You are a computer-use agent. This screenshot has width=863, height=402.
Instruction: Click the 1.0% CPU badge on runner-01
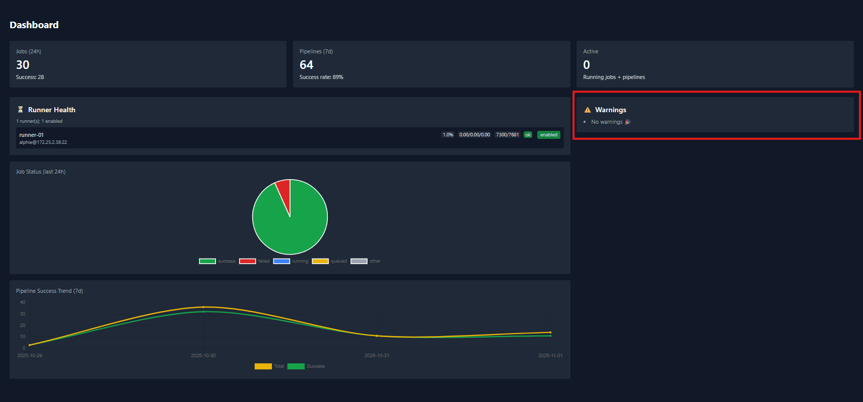tap(448, 135)
